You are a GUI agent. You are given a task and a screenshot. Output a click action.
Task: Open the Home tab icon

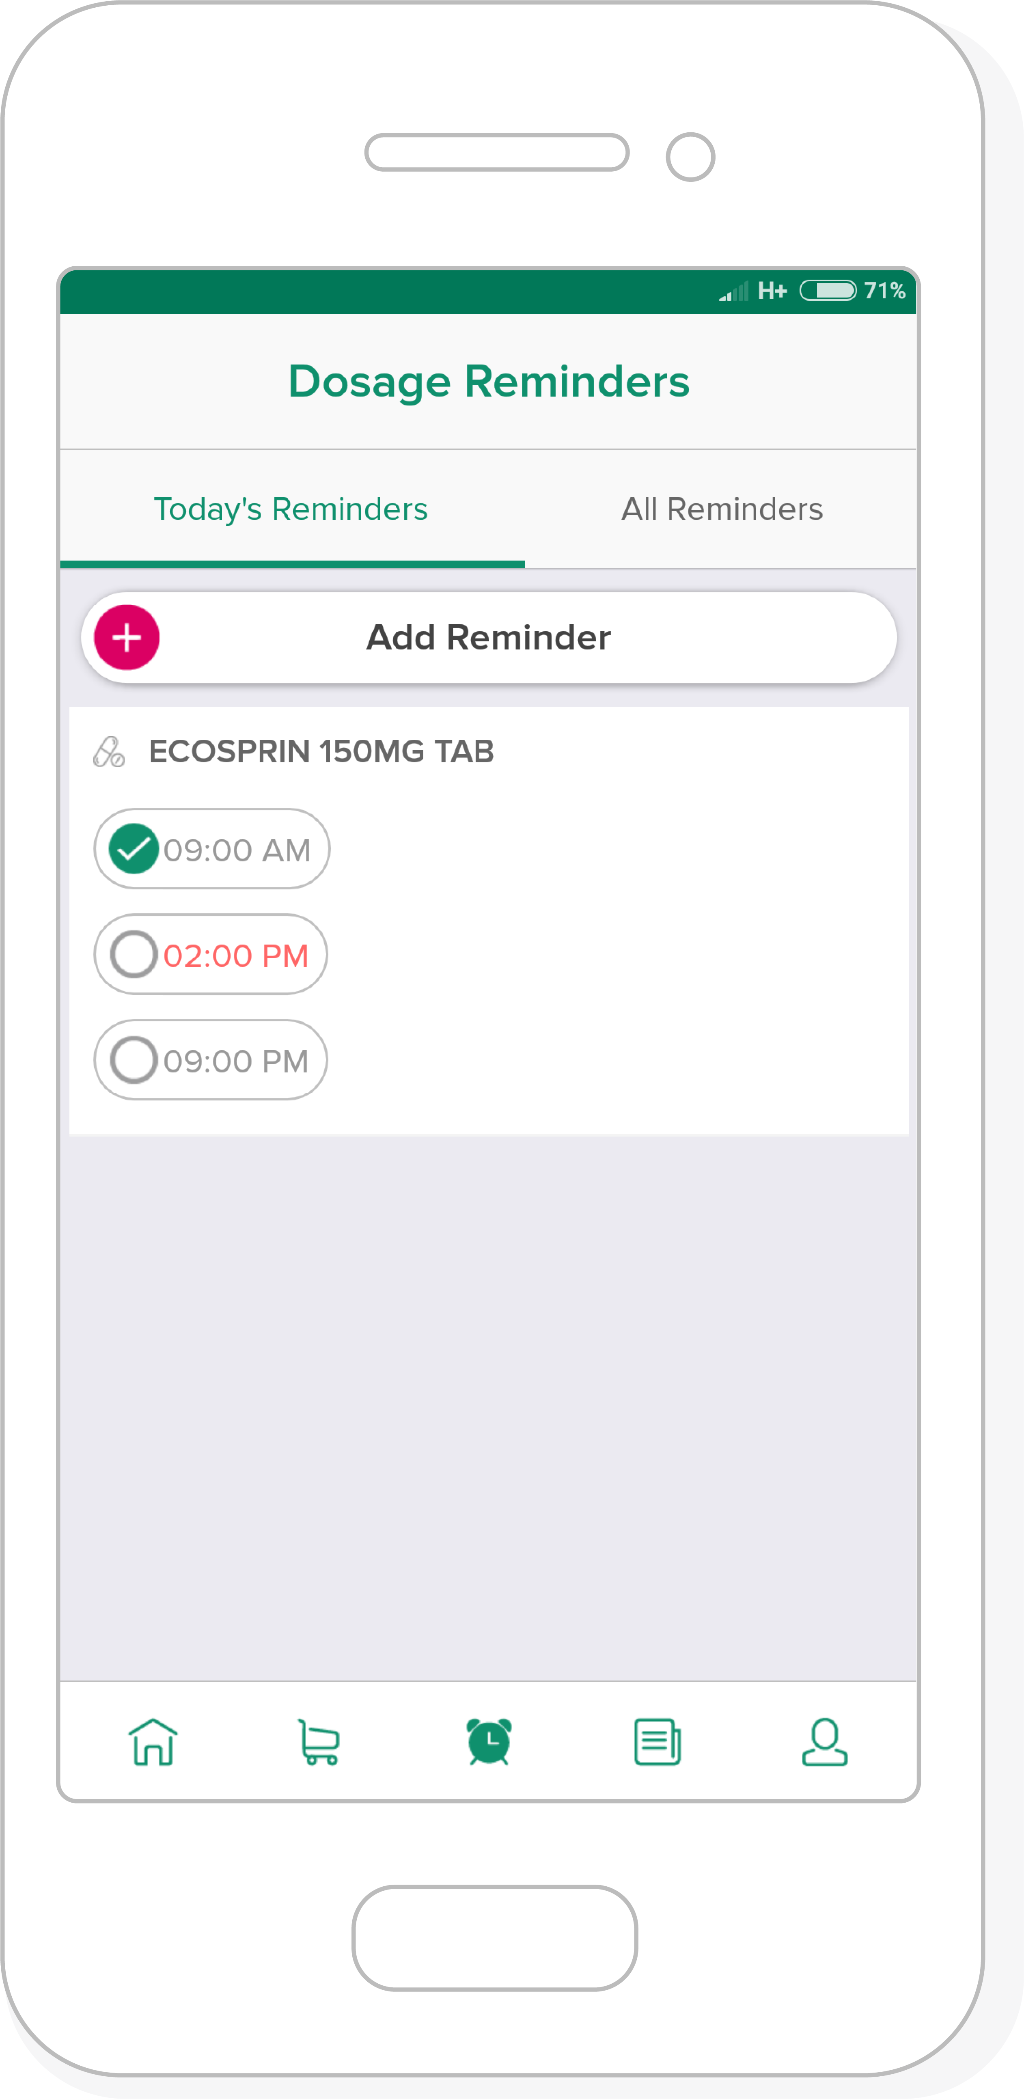click(x=153, y=1741)
